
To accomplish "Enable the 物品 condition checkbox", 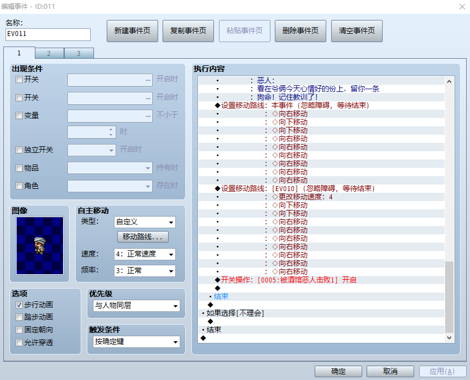I will [x=19, y=168].
